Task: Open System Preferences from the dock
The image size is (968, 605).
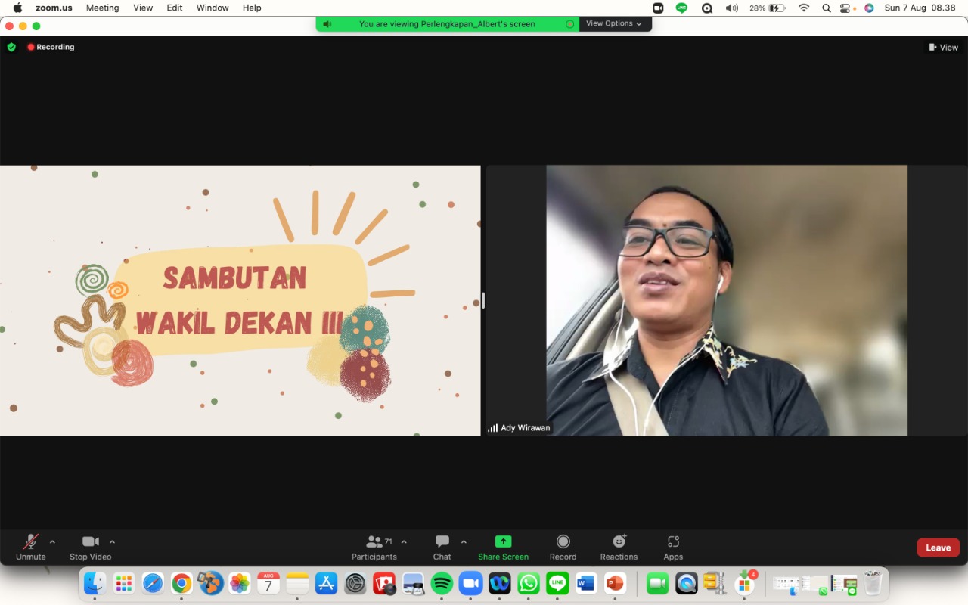Action: pyautogui.click(x=355, y=583)
